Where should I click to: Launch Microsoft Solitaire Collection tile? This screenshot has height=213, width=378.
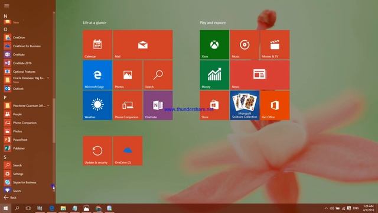click(x=245, y=105)
